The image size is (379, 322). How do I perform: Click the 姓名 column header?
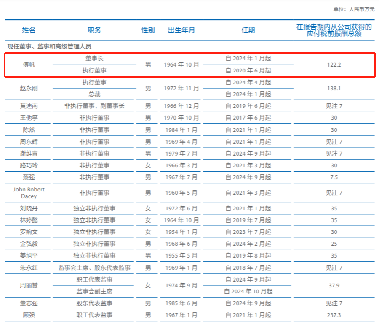click(29, 30)
